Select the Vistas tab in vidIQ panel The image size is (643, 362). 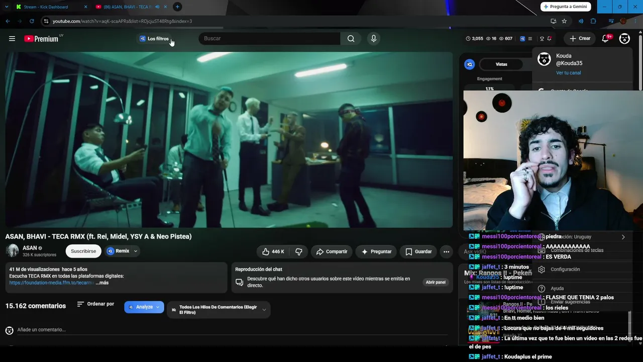[501, 64]
